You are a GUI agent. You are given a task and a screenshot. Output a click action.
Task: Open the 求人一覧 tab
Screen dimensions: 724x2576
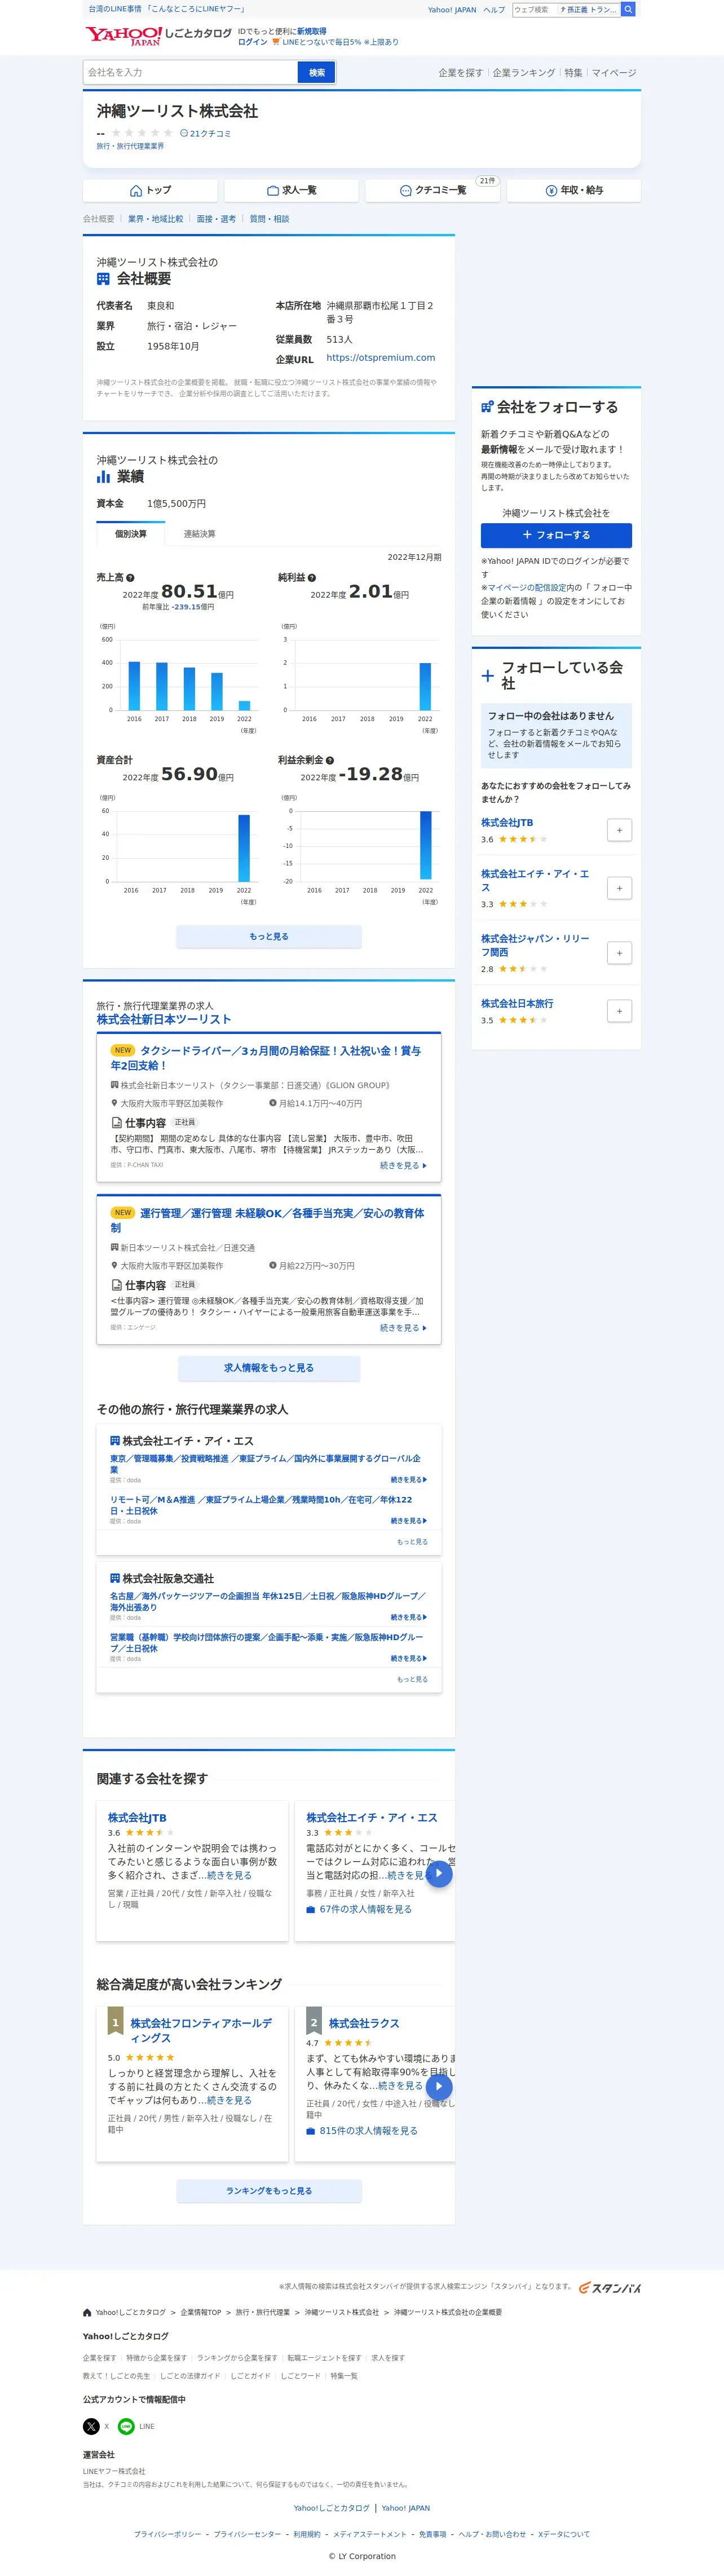291,190
